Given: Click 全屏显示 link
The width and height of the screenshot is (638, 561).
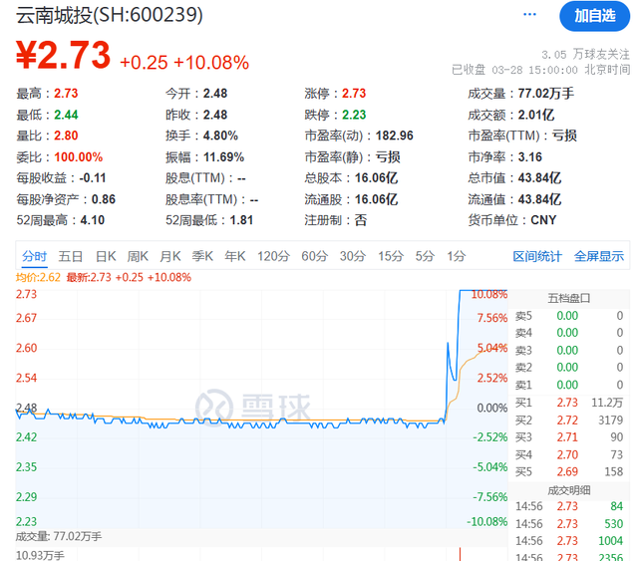Looking at the screenshot, I should tap(599, 257).
